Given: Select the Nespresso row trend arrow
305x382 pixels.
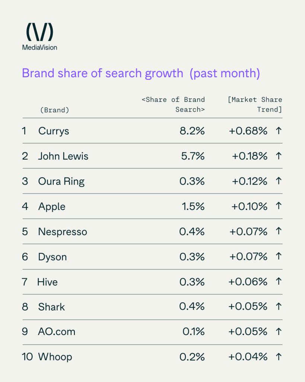Looking at the screenshot, I should click(x=278, y=232).
